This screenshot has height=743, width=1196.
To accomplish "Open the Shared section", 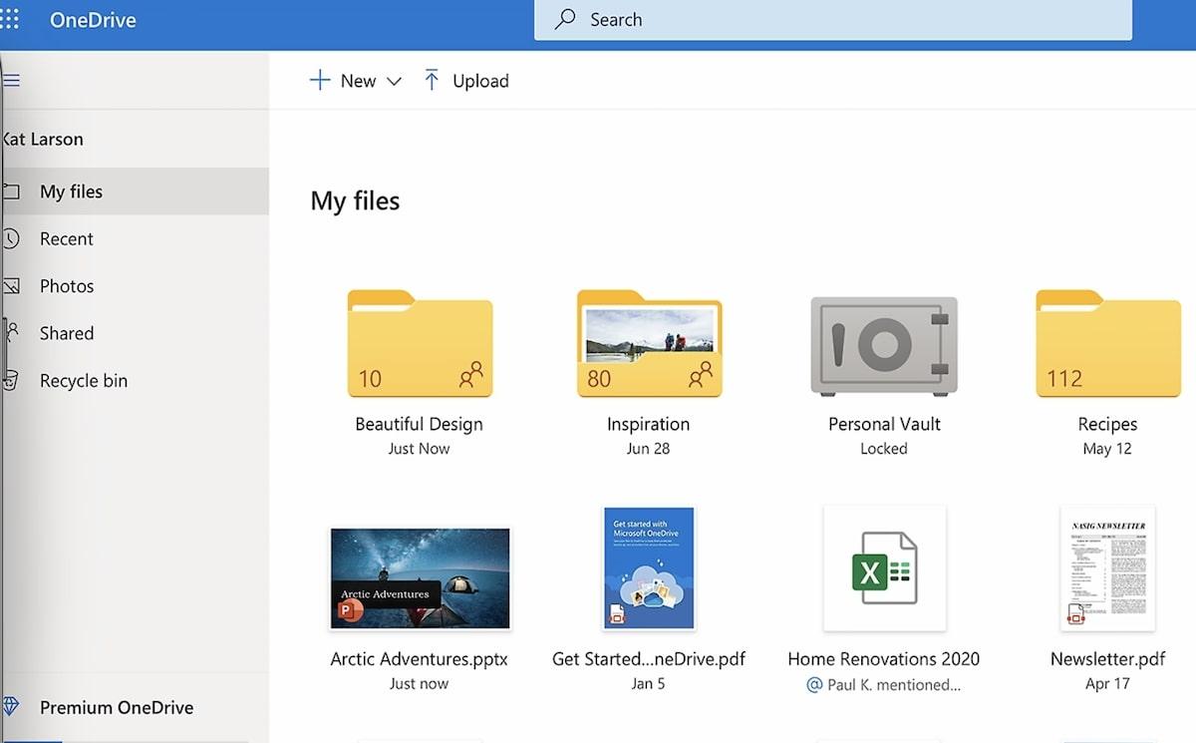I will point(66,333).
